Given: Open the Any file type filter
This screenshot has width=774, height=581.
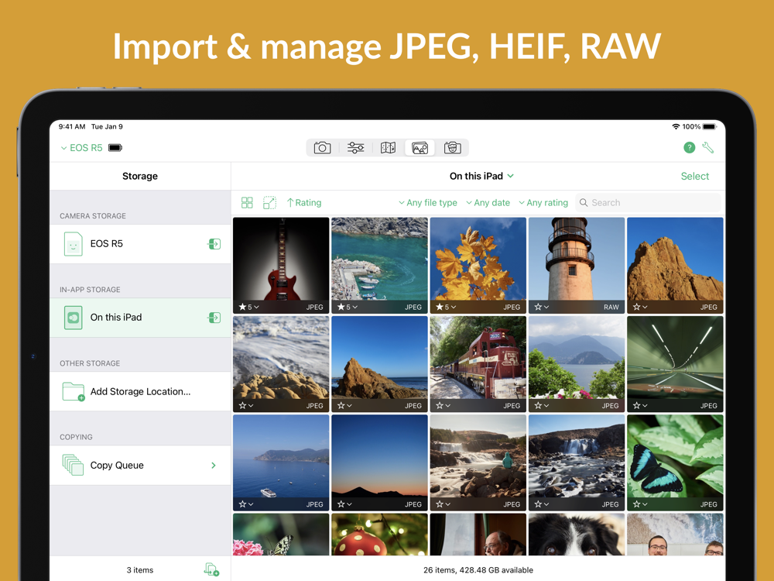Looking at the screenshot, I should click(428, 202).
